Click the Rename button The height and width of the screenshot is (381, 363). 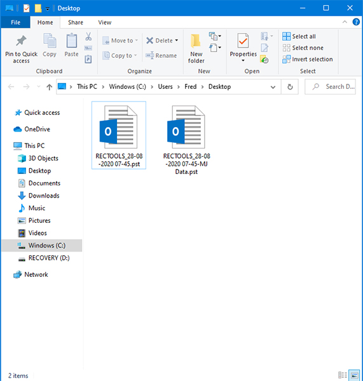[x=161, y=56]
